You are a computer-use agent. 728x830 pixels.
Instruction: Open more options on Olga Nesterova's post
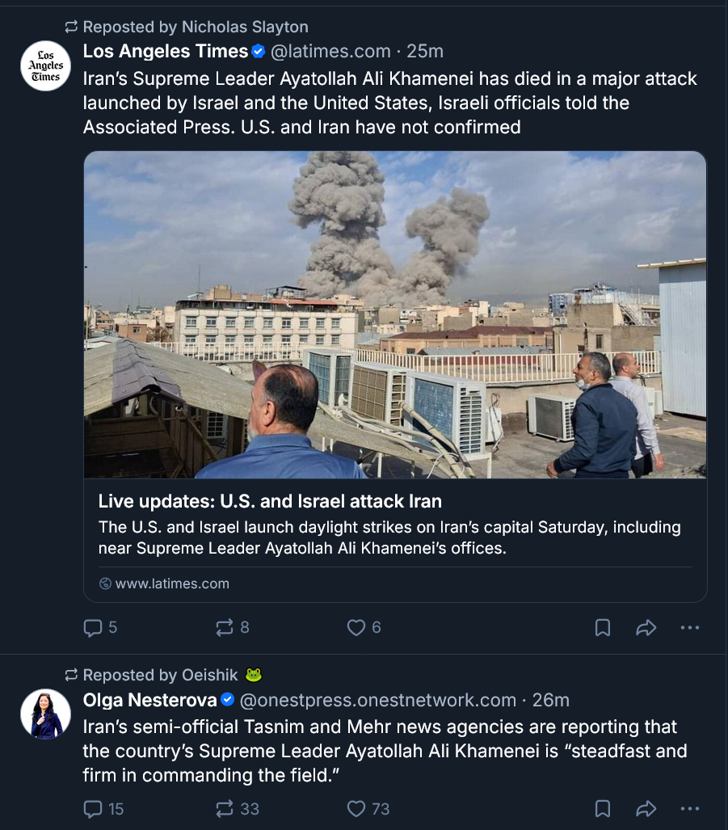click(689, 808)
